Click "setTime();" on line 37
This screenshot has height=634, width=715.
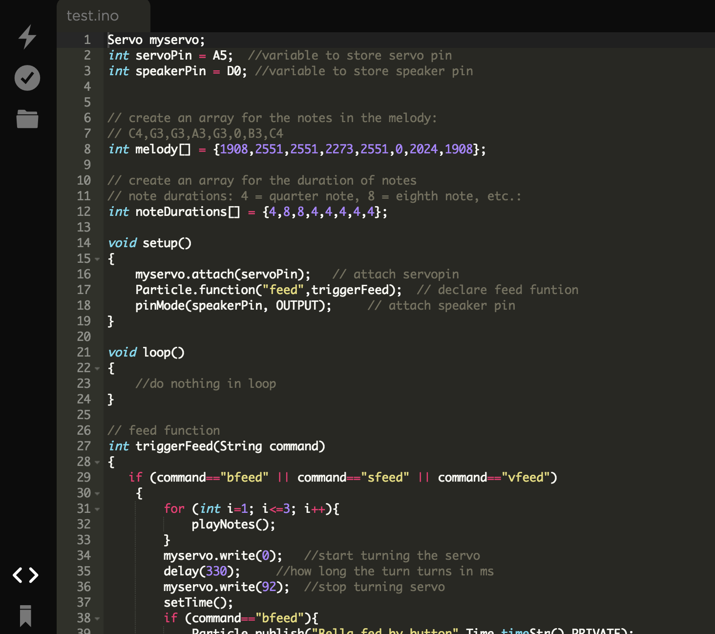click(198, 602)
